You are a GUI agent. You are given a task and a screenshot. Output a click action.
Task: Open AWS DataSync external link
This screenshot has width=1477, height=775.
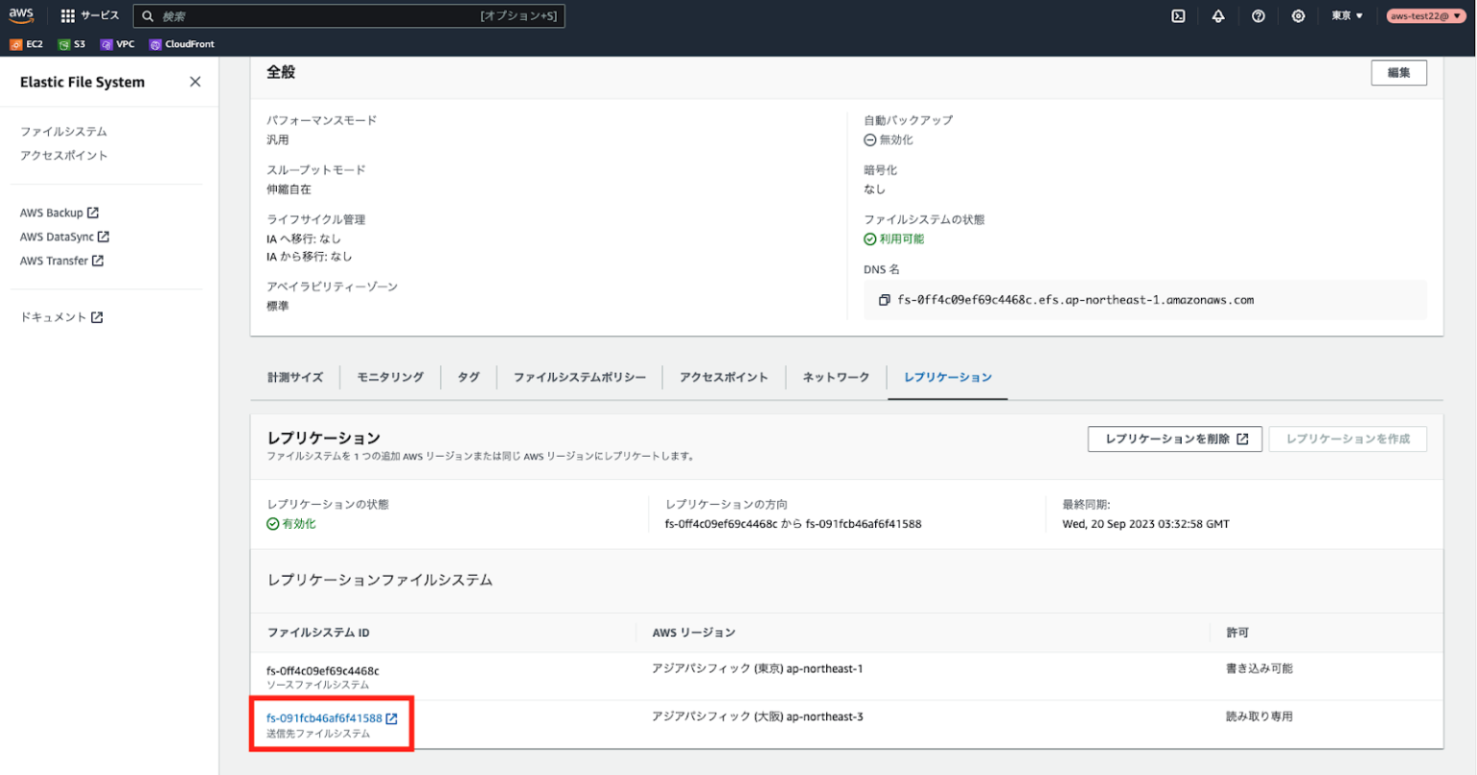click(x=64, y=237)
